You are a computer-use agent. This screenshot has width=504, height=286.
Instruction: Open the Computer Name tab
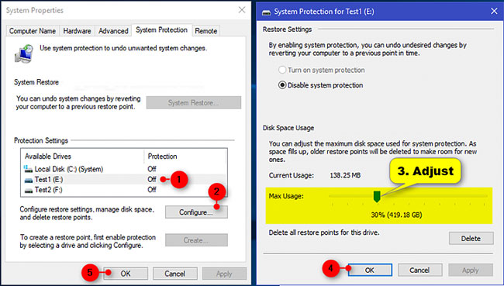coord(33,31)
